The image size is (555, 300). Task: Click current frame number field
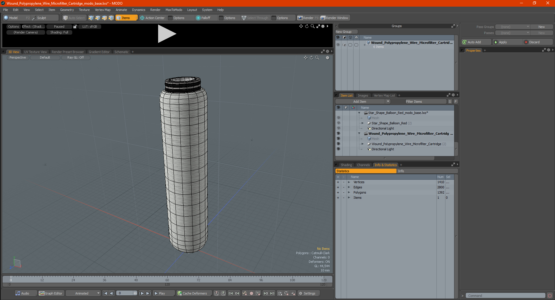coord(126,293)
